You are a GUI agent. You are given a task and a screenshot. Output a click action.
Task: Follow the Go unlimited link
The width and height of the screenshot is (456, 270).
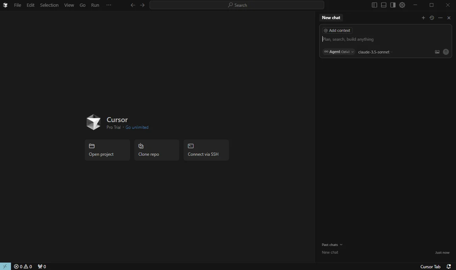pyautogui.click(x=137, y=127)
